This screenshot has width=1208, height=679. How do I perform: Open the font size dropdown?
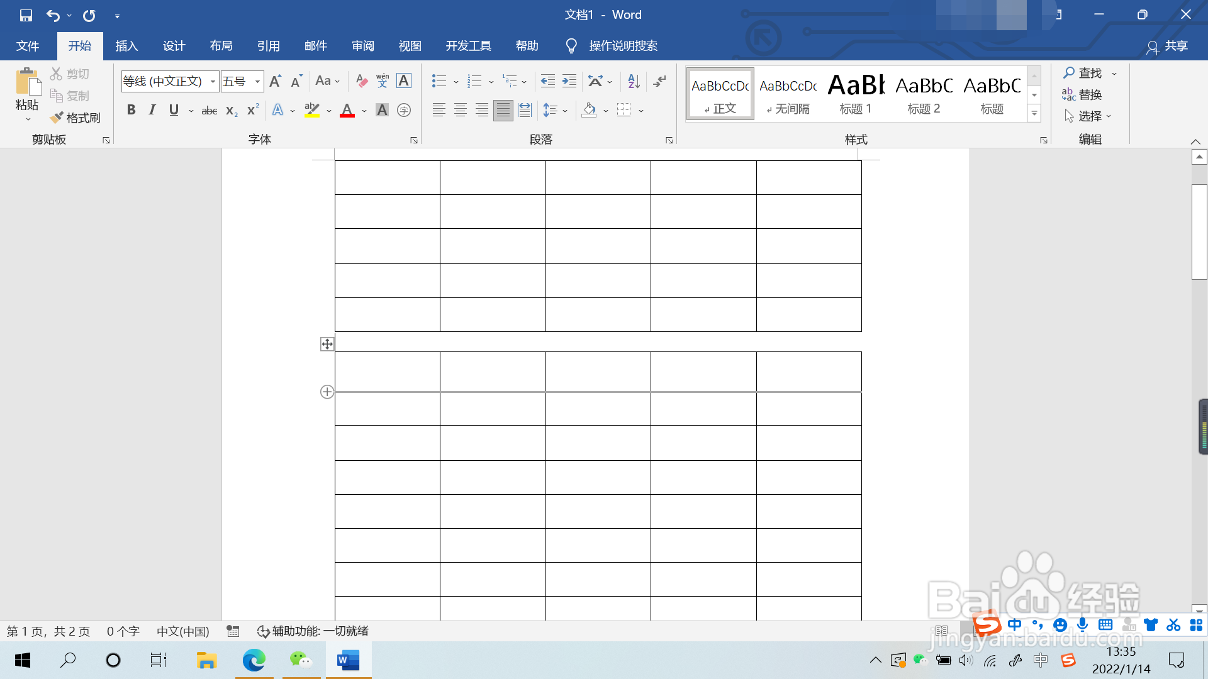point(257,81)
